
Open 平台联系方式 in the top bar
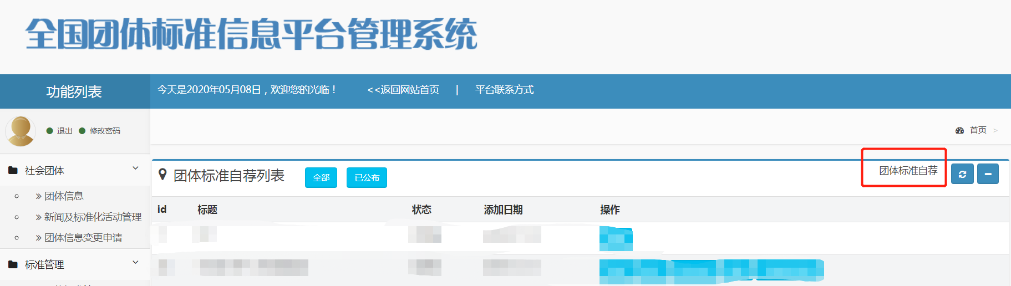[504, 90]
